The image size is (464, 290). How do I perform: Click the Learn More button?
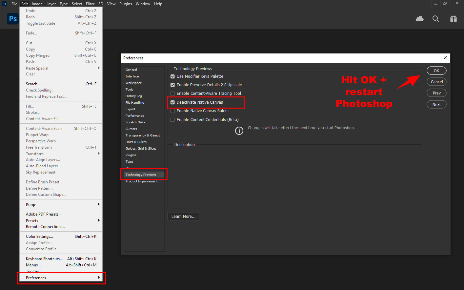(x=183, y=217)
